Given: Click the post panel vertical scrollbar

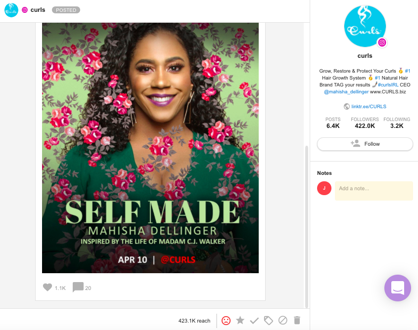Looking at the screenshot, I should tap(307, 226).
